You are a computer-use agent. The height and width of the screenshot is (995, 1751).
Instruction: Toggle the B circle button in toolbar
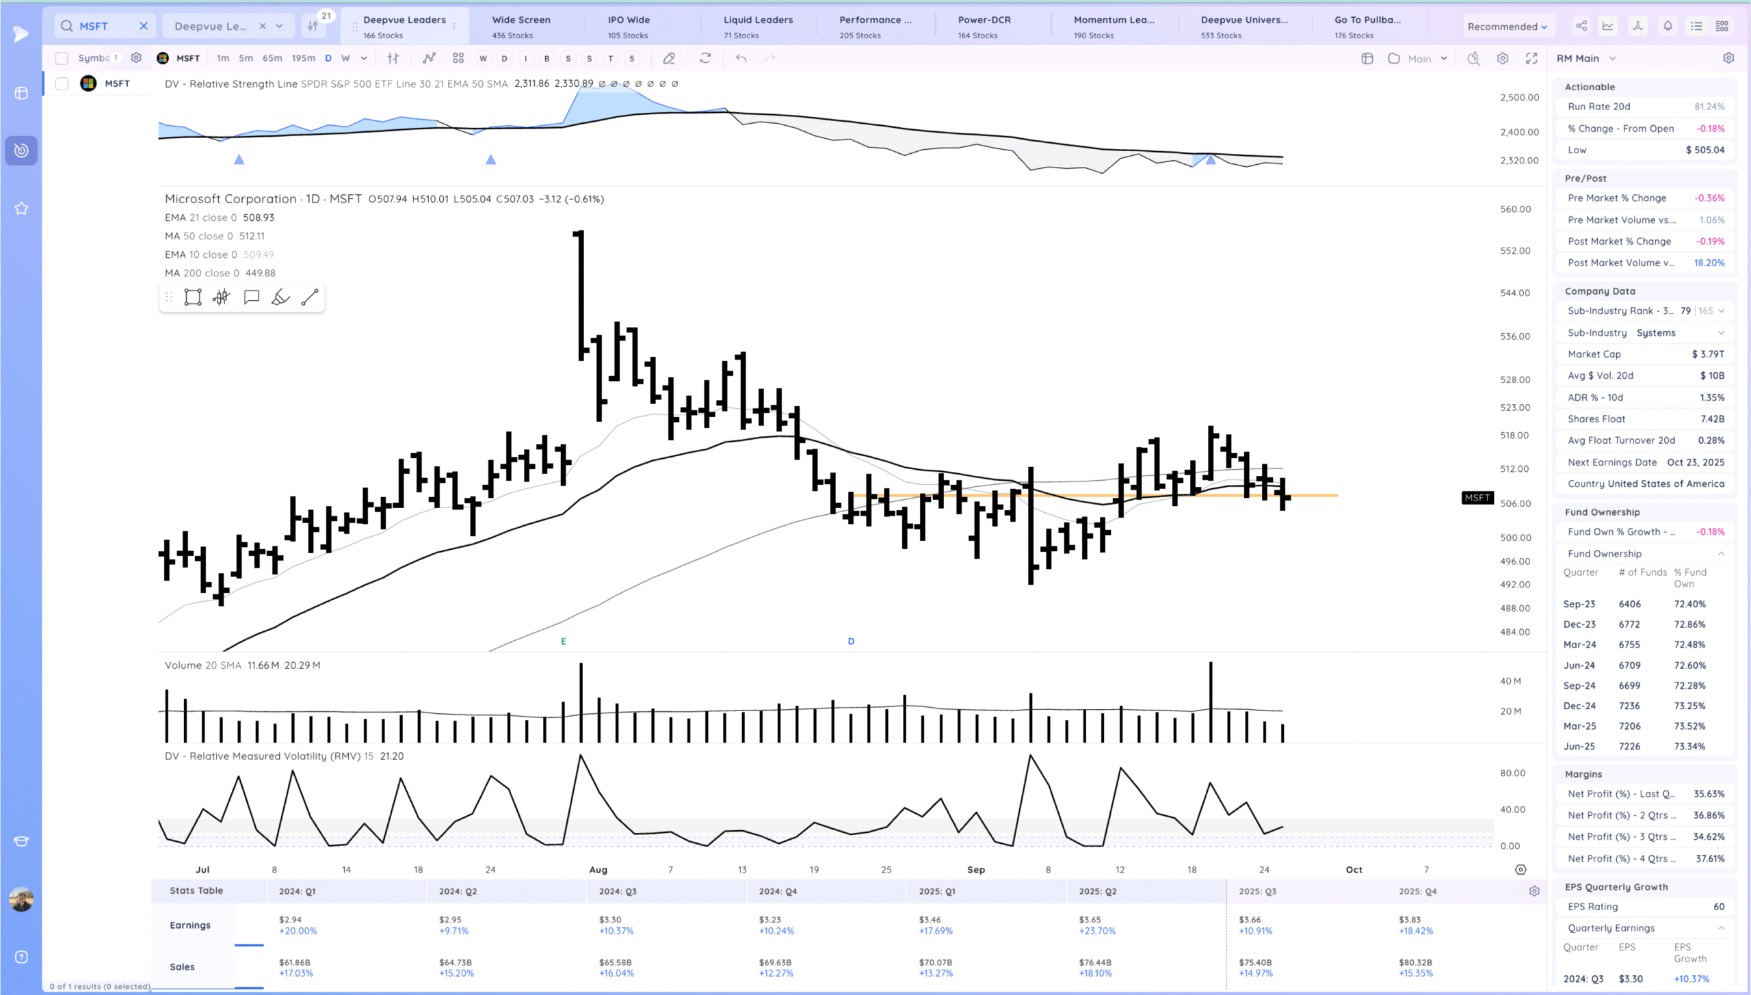(547, 58)
